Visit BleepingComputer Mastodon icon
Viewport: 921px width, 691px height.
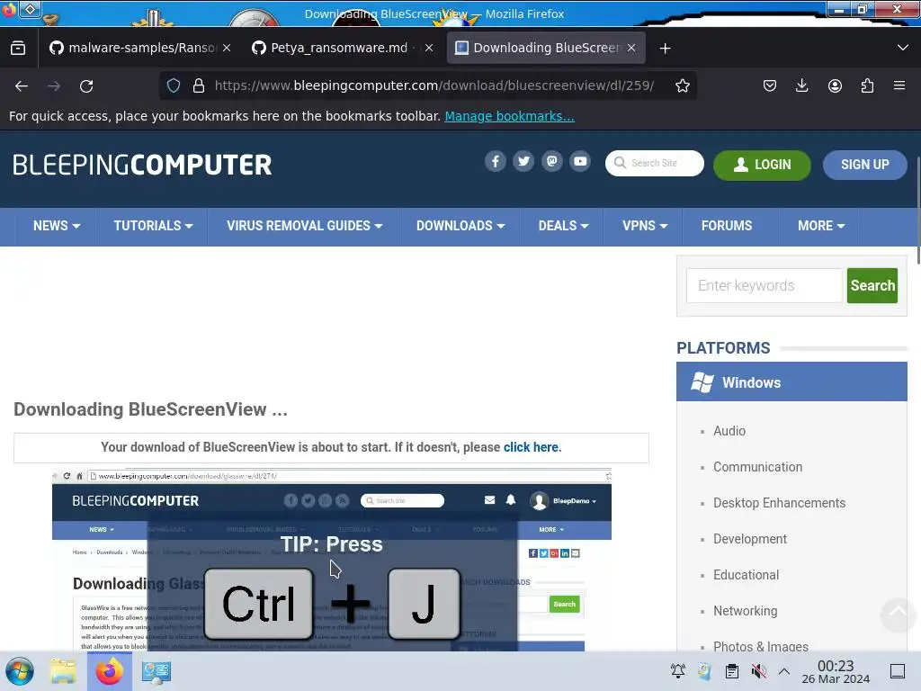click(x=551, y=161)
